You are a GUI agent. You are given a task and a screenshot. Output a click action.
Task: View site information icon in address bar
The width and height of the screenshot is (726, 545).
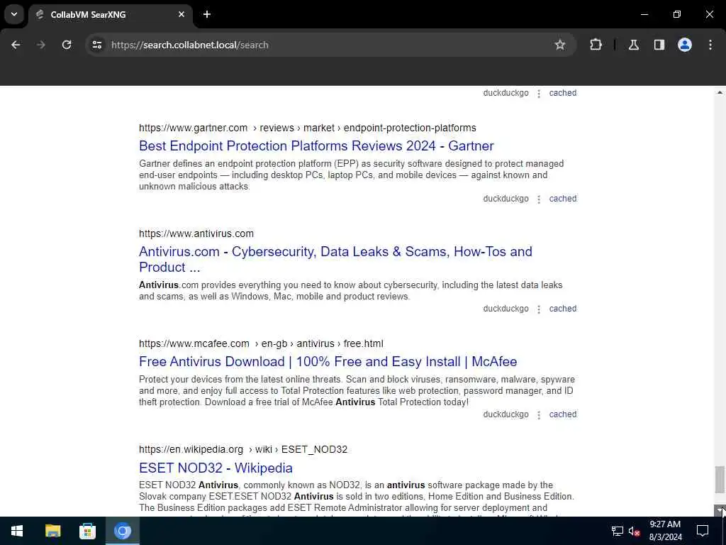96,45
